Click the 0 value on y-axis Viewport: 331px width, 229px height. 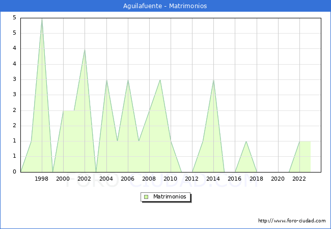14,171
